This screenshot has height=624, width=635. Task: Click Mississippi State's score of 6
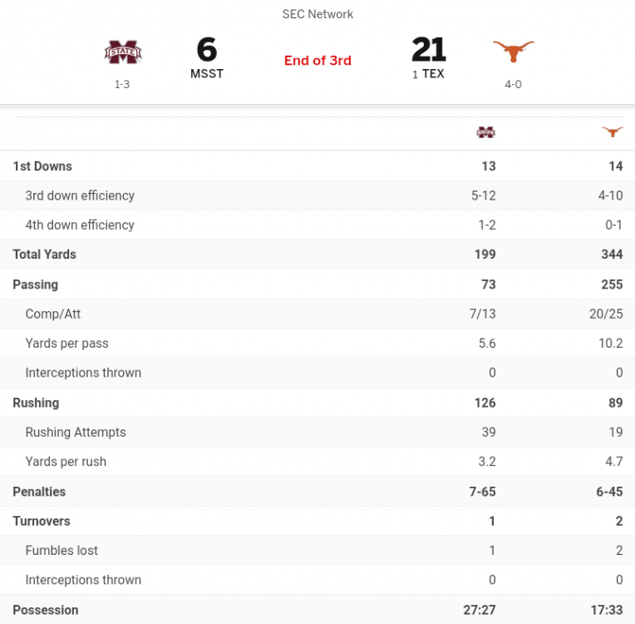(206, 50)
